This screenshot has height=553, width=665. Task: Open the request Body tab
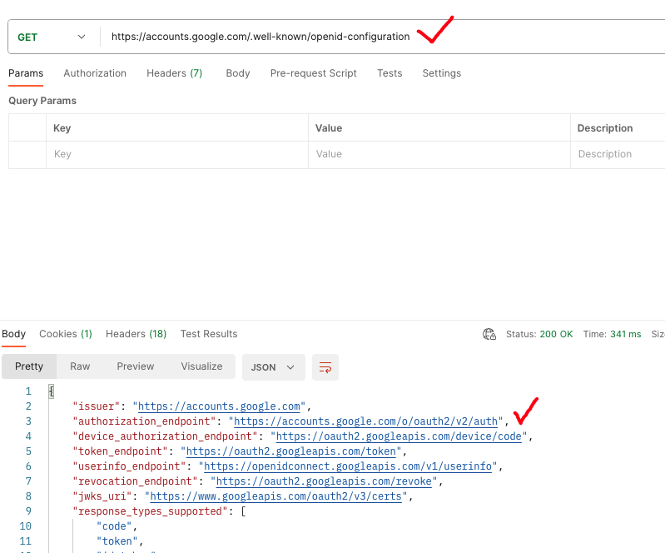tap(238, 73)
